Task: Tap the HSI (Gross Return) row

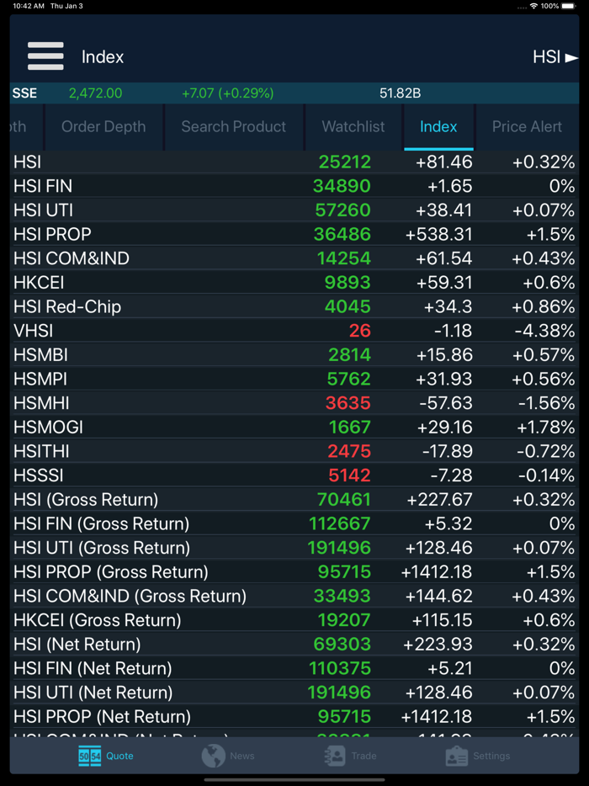Action: 294,500
